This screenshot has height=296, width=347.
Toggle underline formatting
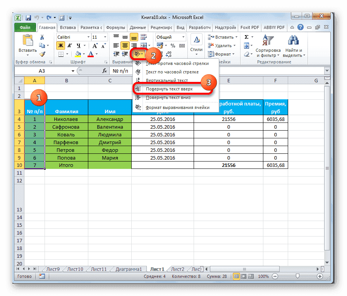tap(79, 46)
